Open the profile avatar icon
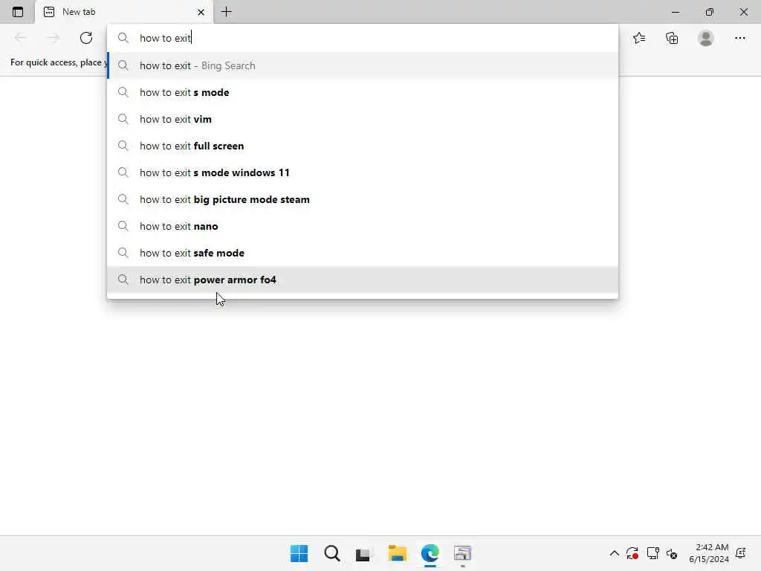Image resolution: width=761 pixels, height=571 pixels. pyautogui.click(x=706, y=38)
